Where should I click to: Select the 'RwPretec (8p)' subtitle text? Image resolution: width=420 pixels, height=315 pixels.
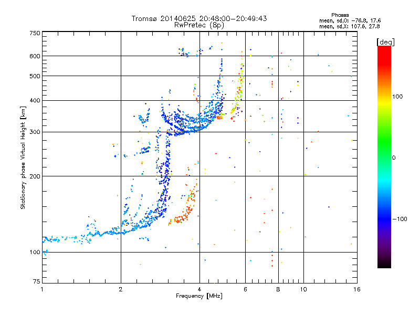click(199, 25)
